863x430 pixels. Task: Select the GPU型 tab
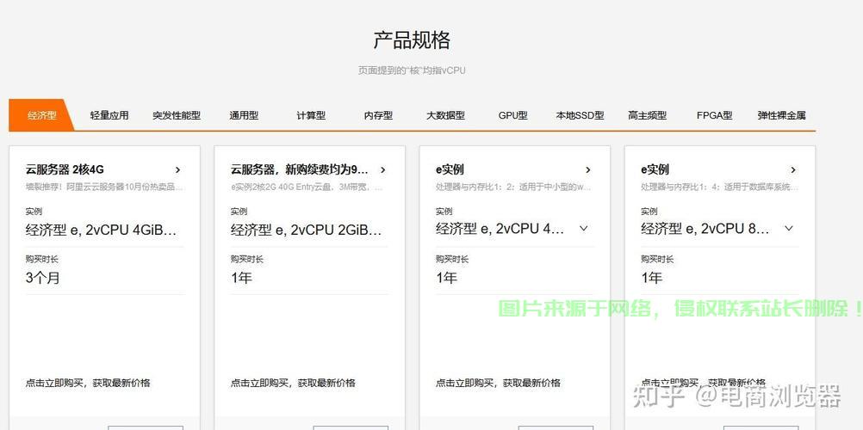click(x=512, y=115)
